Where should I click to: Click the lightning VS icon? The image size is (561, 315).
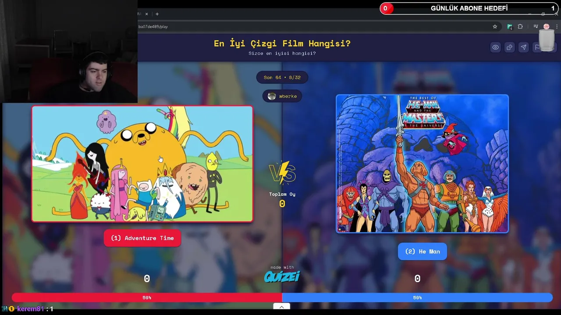point(282,172)
